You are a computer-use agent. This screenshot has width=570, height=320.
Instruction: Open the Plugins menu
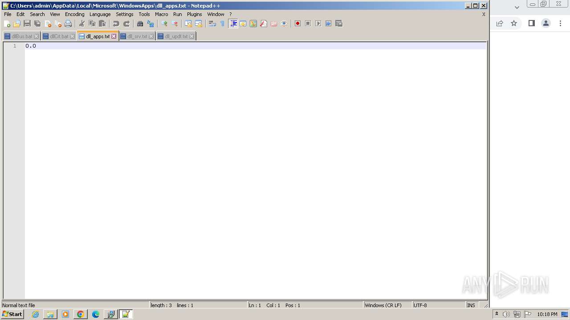point(195,14)
